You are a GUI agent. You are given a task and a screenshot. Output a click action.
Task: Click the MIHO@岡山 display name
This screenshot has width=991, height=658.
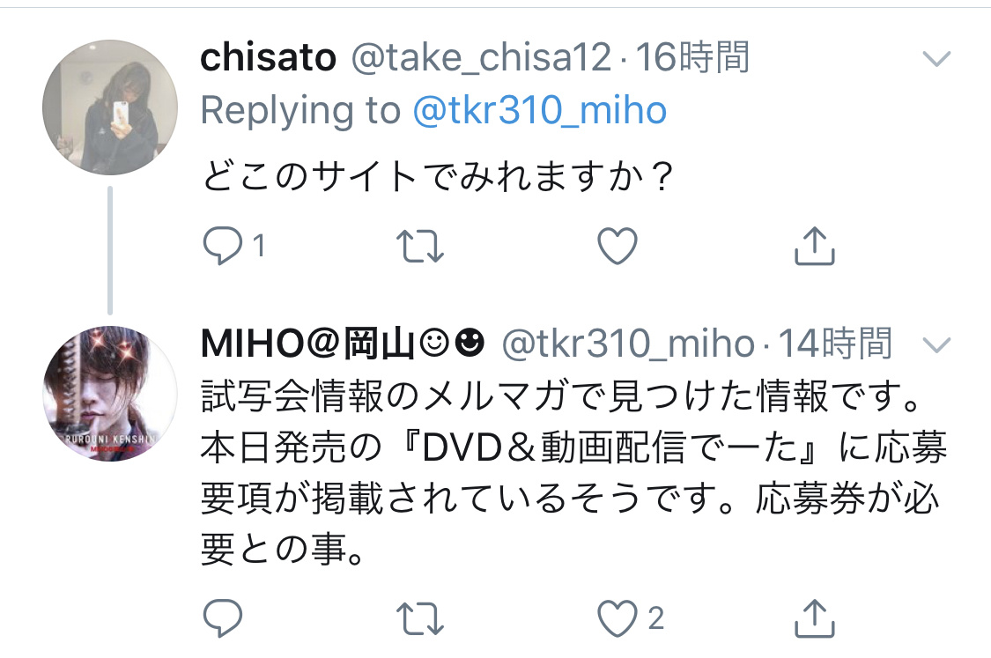(x=343, y=344)
